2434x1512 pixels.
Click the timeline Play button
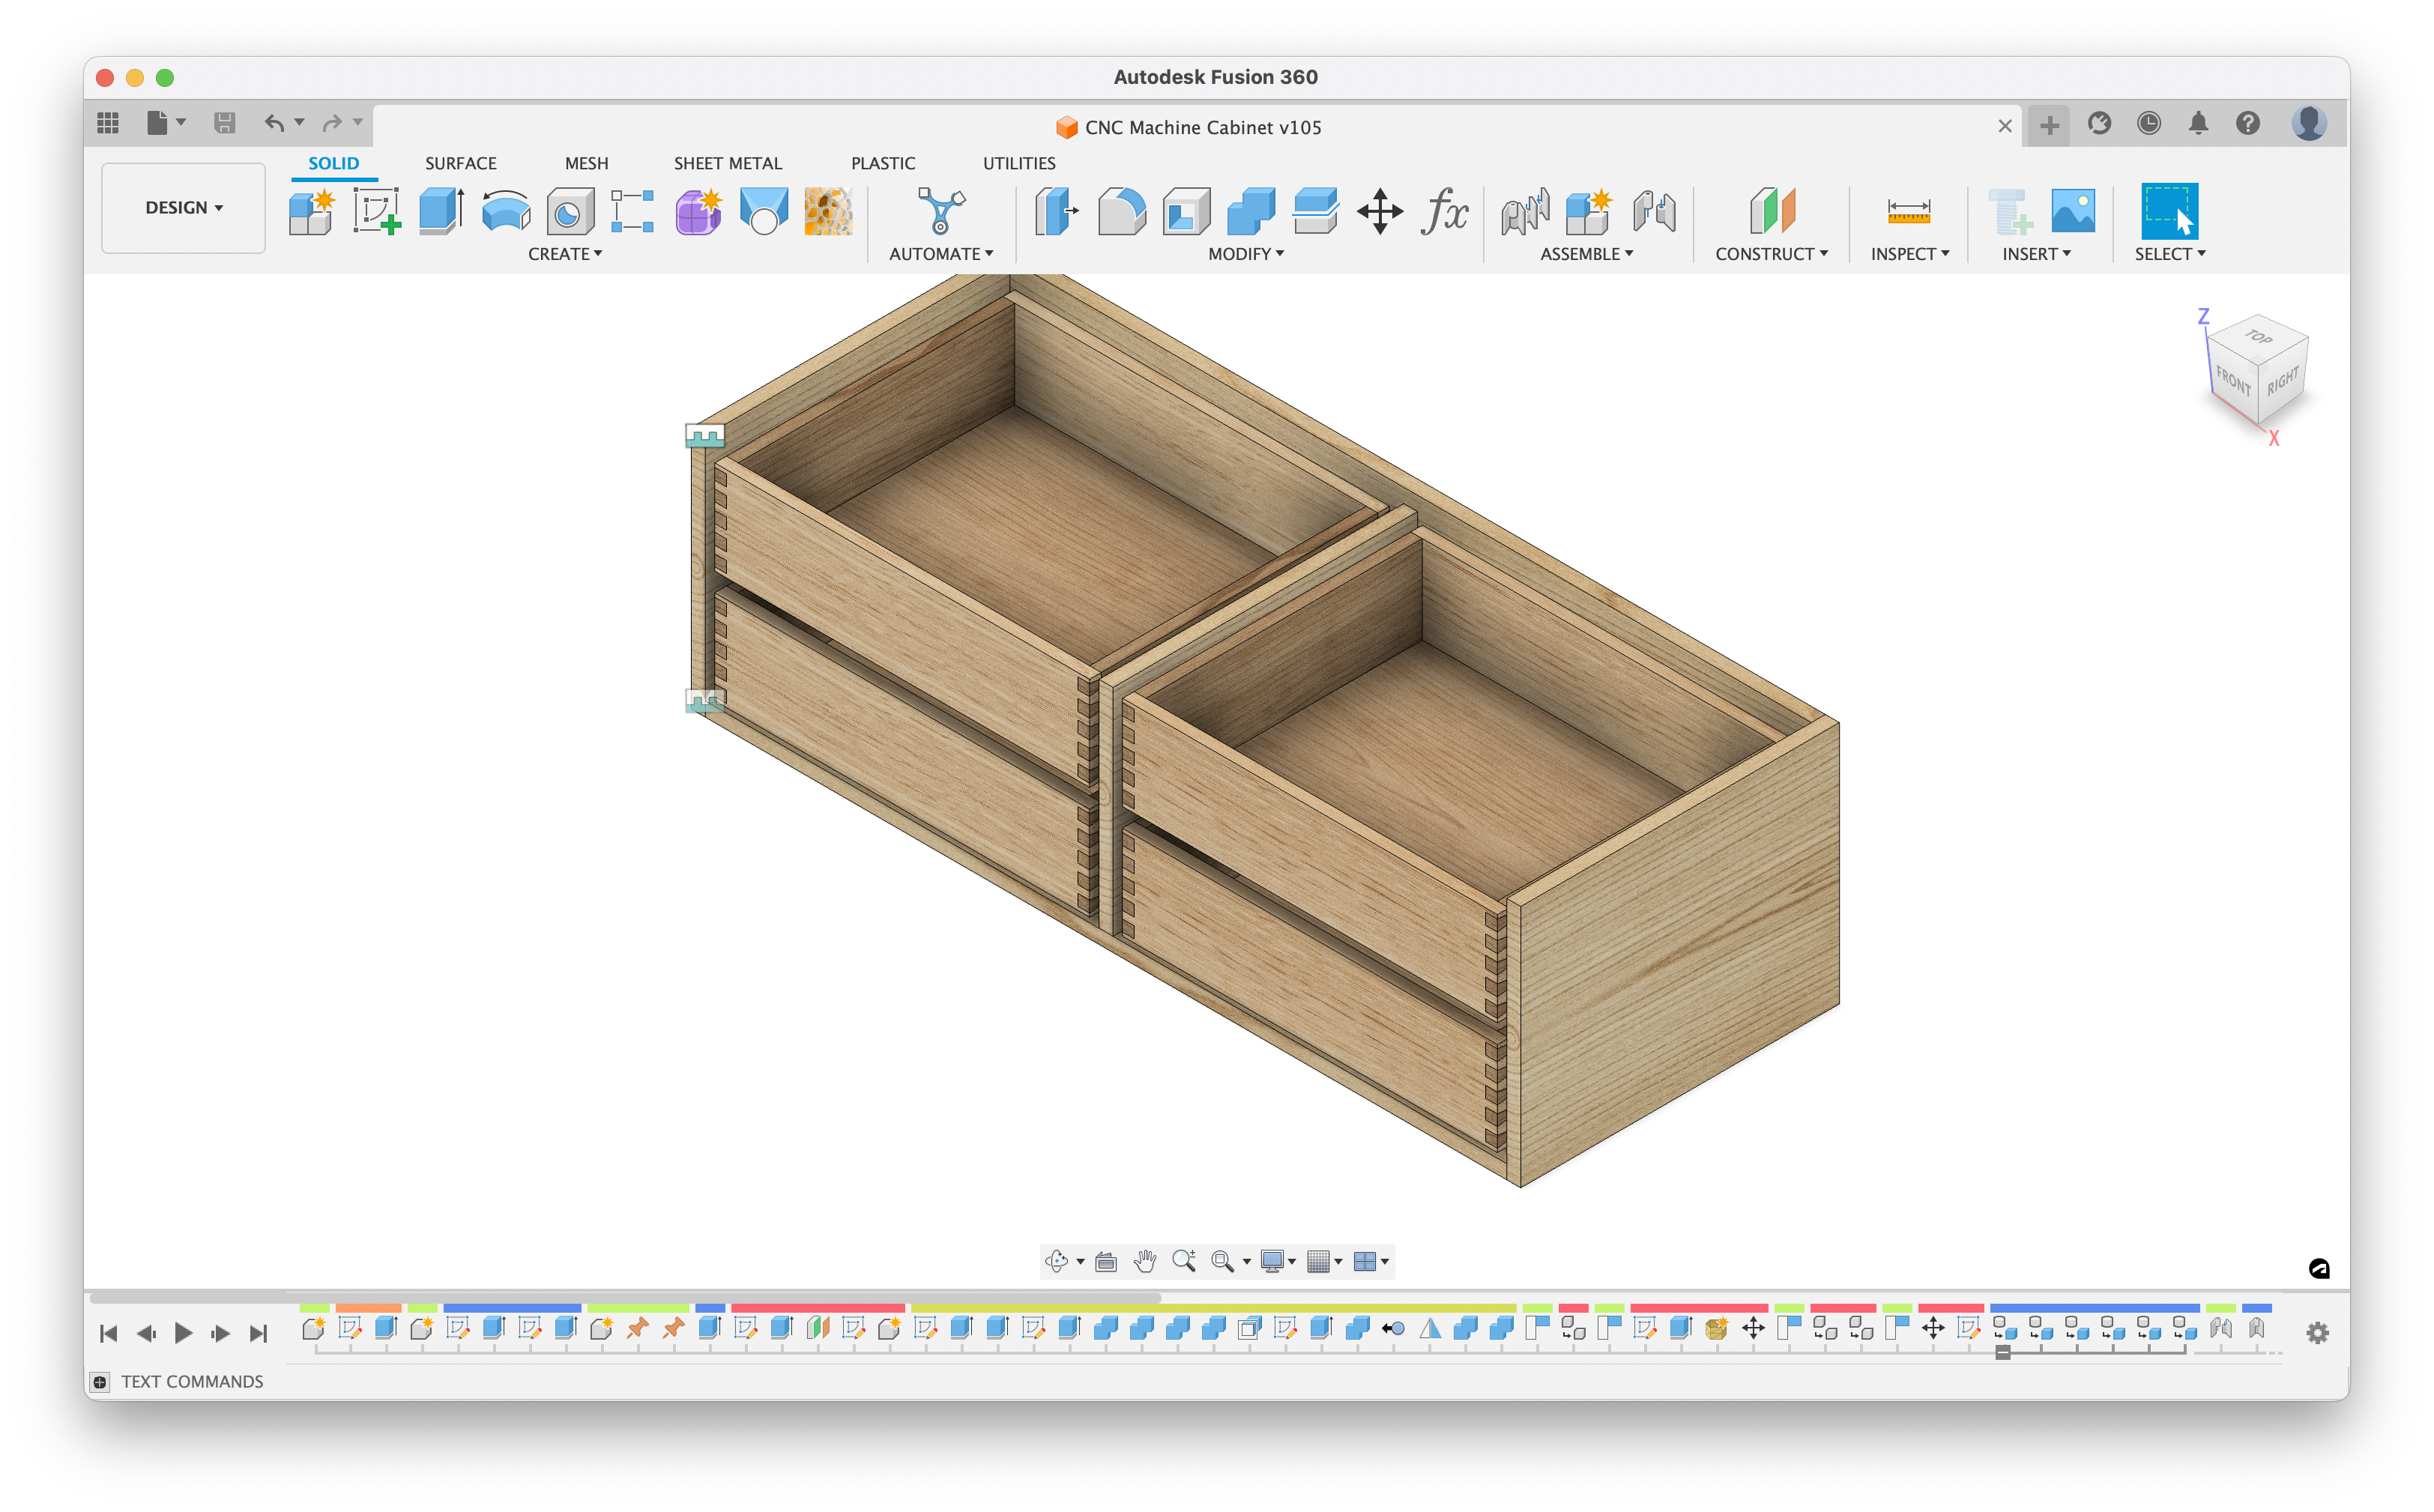tap(183, 1332)
